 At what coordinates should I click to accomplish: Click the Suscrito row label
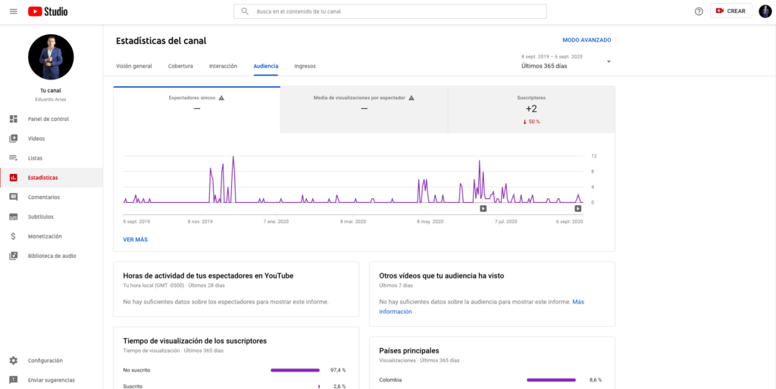click(x=132, y=387)
